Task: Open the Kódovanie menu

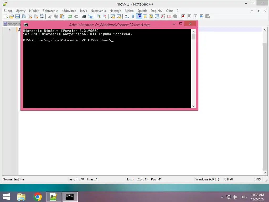Action: [x=69, y=11]
